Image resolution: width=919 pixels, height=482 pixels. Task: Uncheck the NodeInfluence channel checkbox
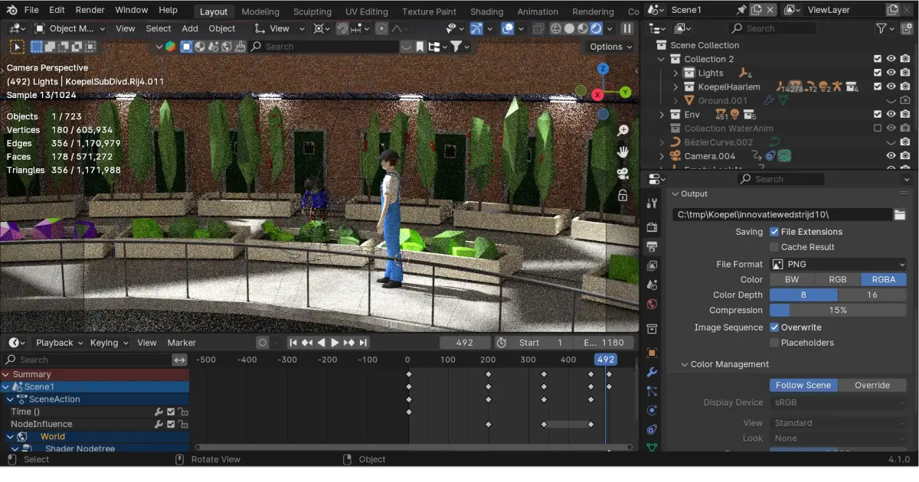click(x=171, y=424)
